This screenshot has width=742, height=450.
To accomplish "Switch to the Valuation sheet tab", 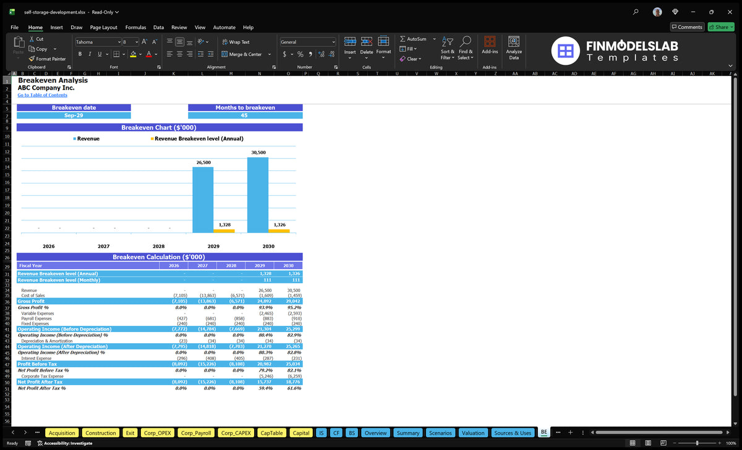I will click(473, 433).
